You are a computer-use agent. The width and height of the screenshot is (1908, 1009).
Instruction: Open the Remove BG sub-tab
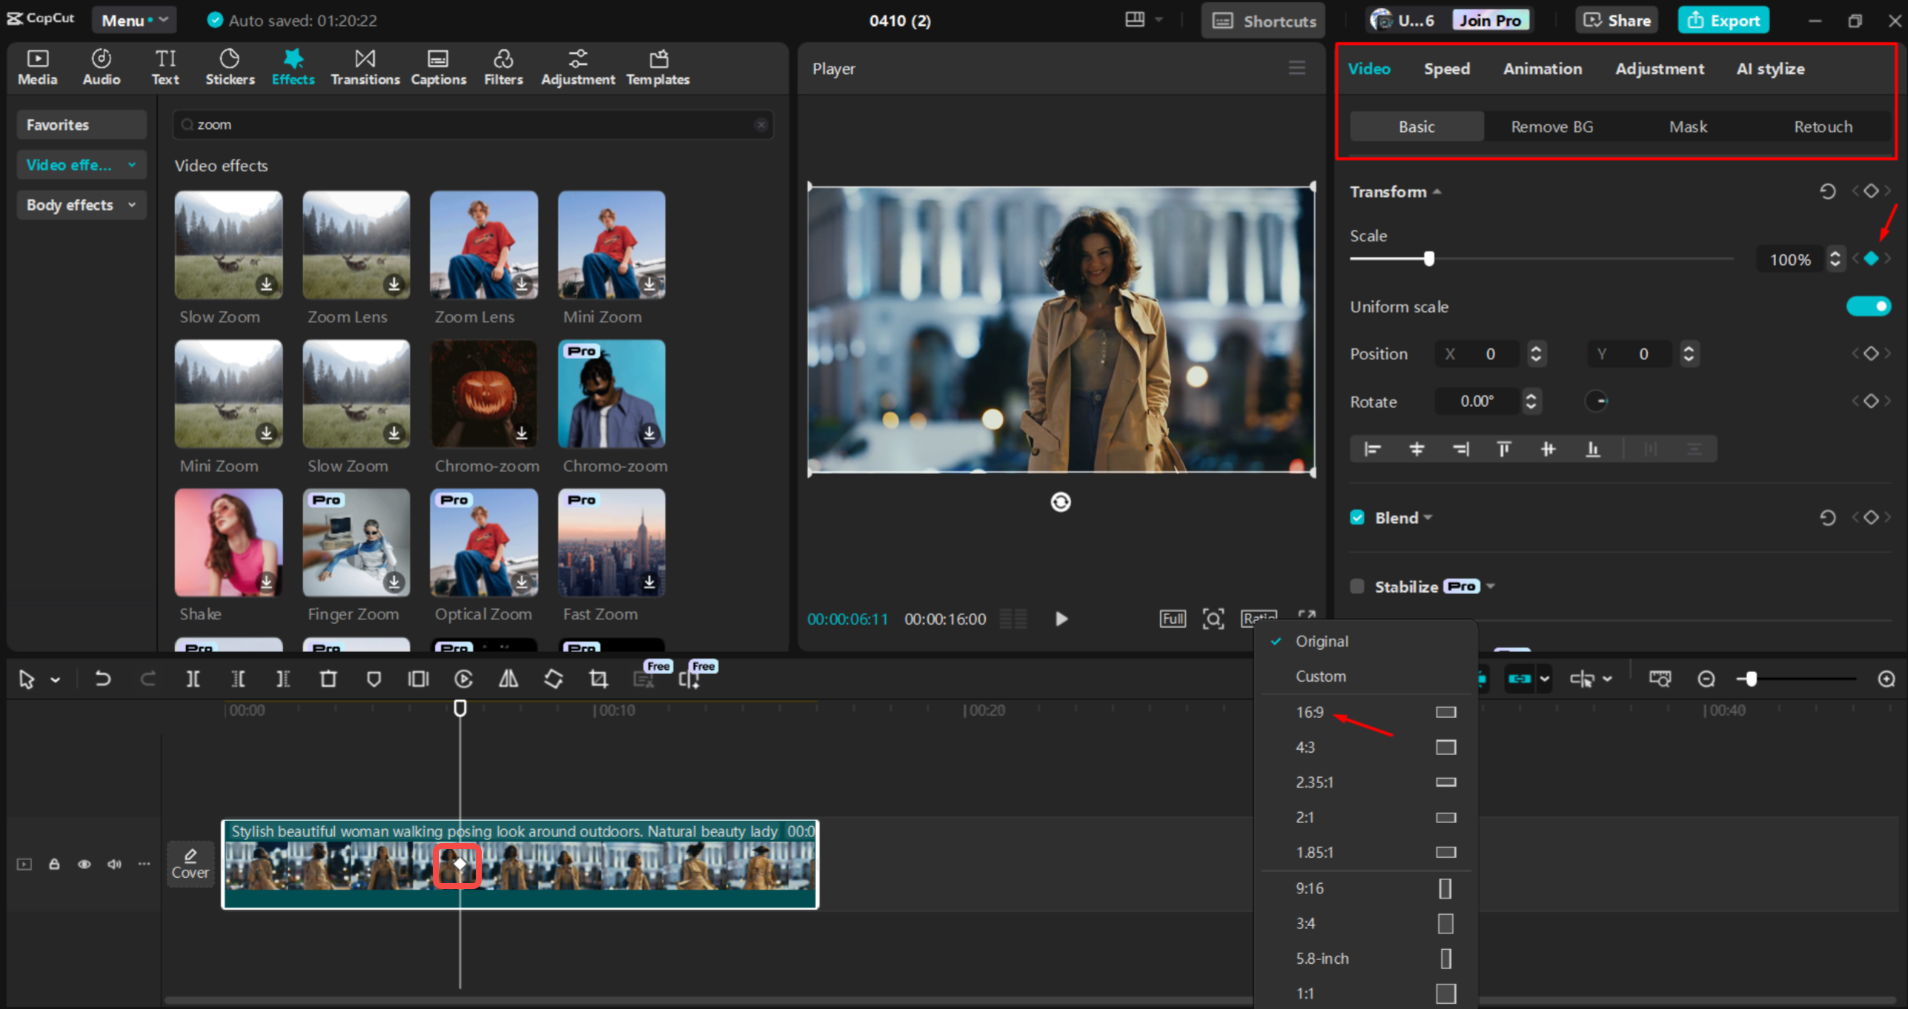(1551, 127)
